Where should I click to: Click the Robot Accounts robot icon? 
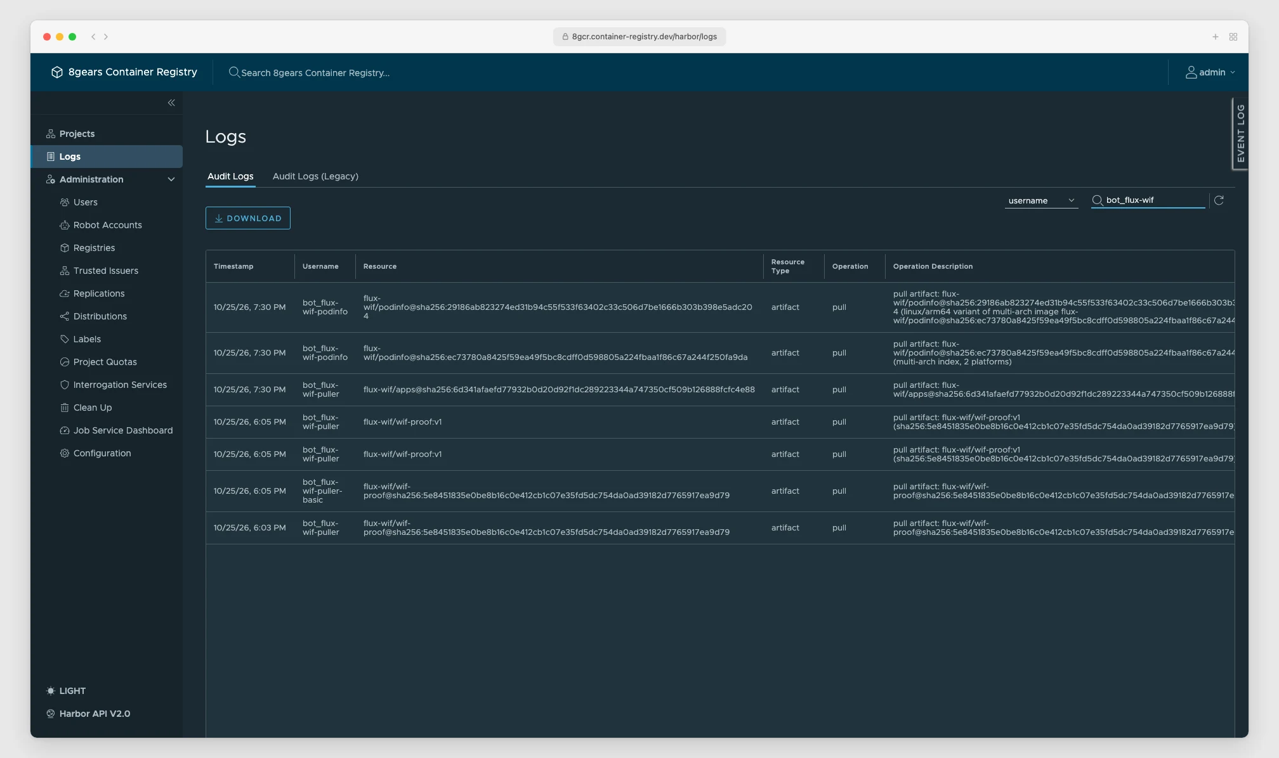click(x=65, y=225)
